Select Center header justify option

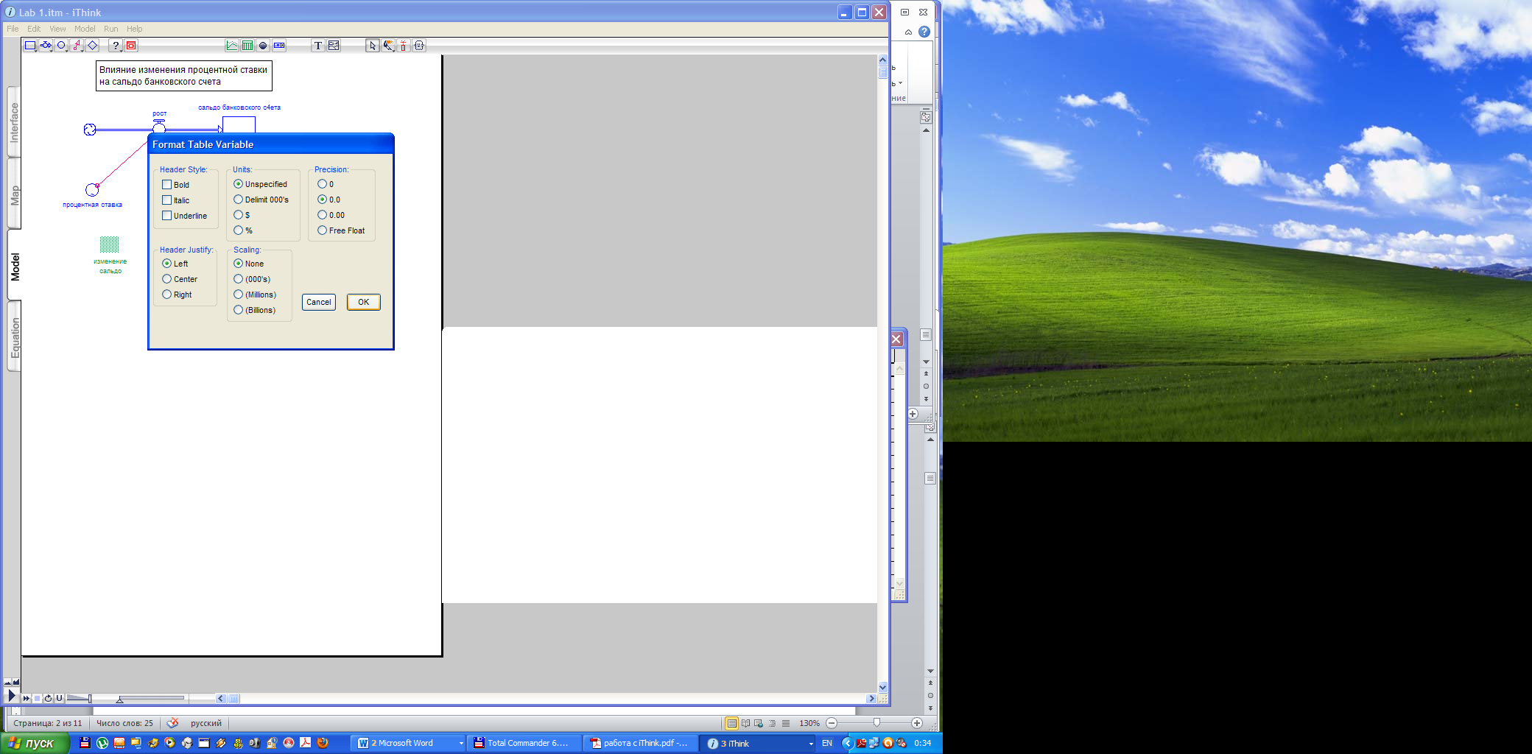pos(166,279)
